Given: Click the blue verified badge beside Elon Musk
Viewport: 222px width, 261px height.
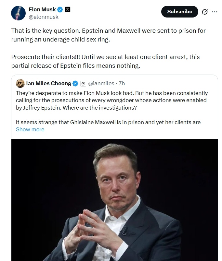Looking at the screenshot, I should pyautogui.click(x=60, y=10).
